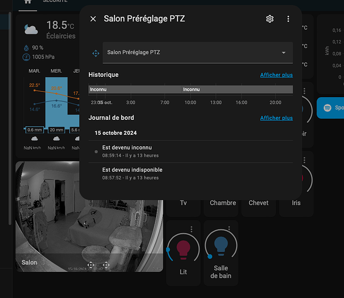Select the MAR. forecast day
Image resolution: width=344 pixels, height=298 pixels.
pos(35,71)
